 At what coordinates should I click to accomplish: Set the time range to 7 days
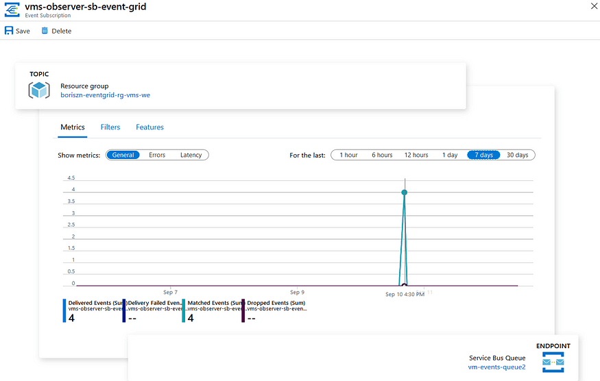(483, 155)
